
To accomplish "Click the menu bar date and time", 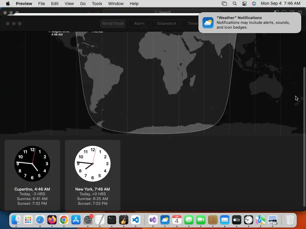I will tap(280, 4).
